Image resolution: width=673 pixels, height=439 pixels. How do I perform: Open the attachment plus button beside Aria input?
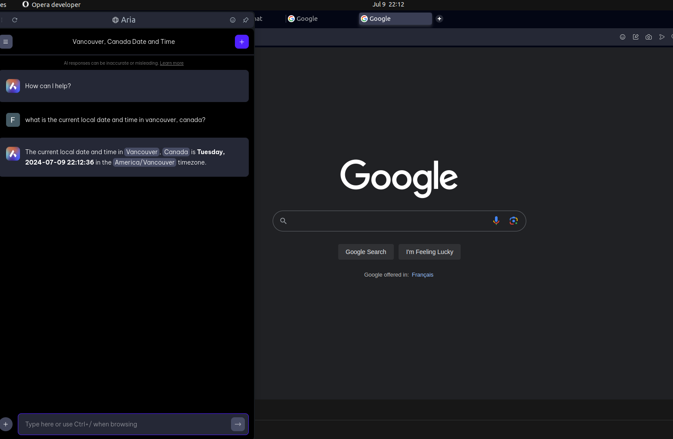pos(6,424)
